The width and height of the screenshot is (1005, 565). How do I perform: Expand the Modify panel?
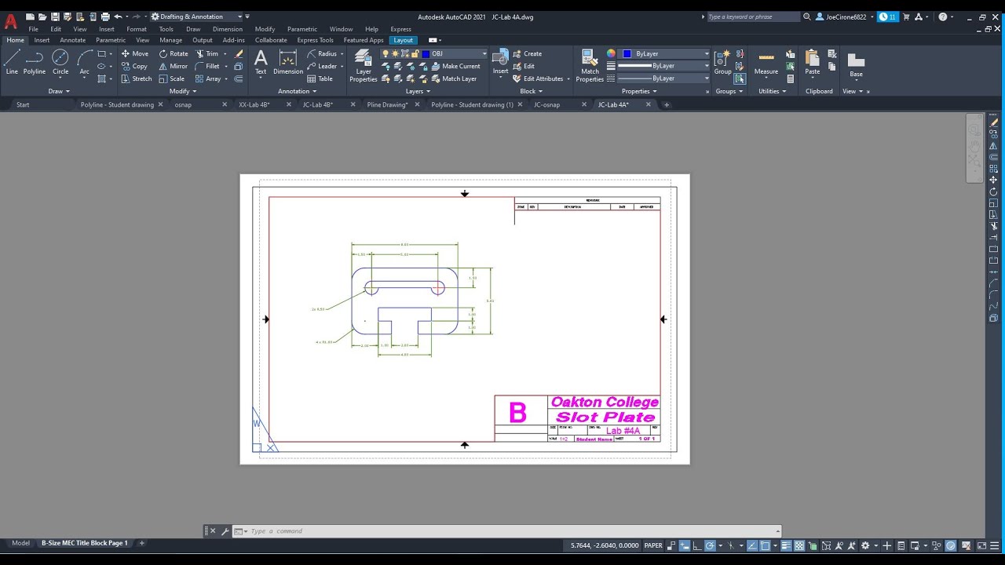pos(183,91)
